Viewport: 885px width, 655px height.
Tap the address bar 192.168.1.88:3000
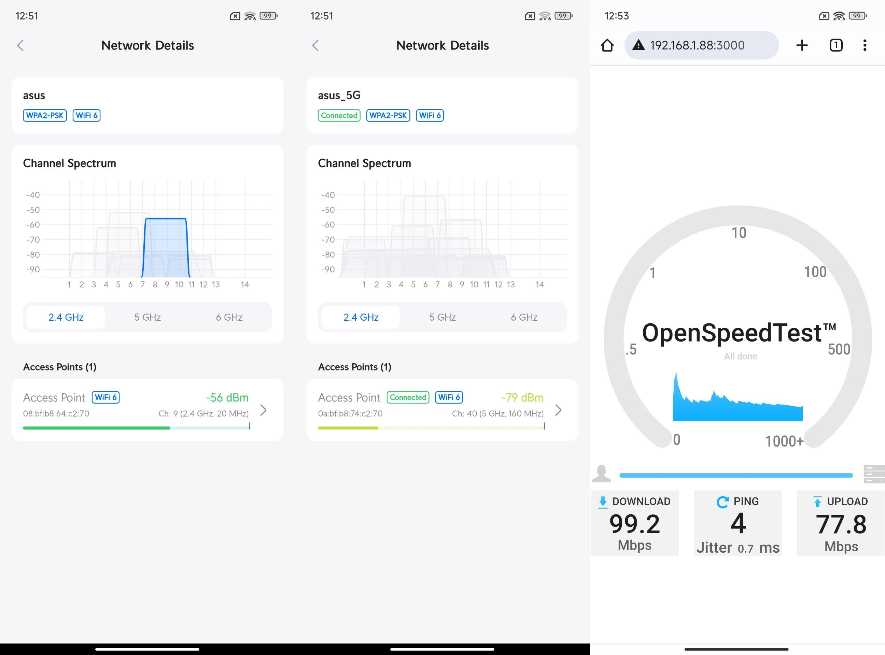[x=701, y=45]
